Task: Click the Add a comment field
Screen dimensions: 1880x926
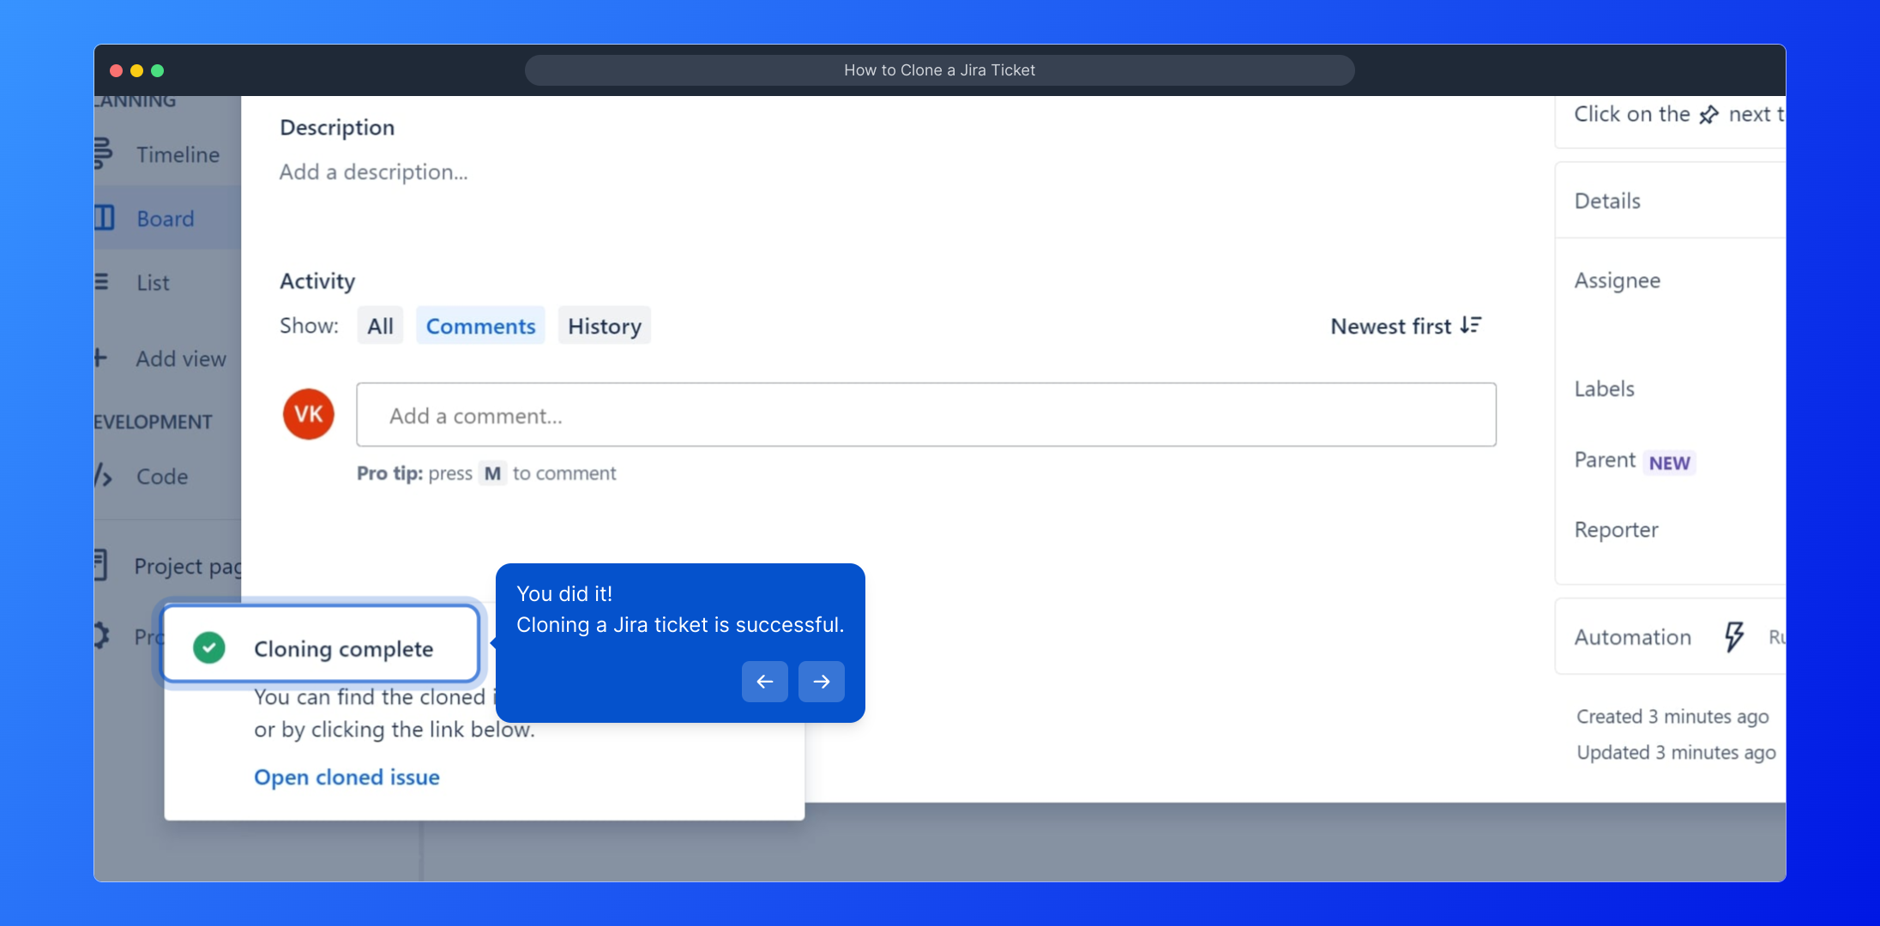Action: coord(925,415)
